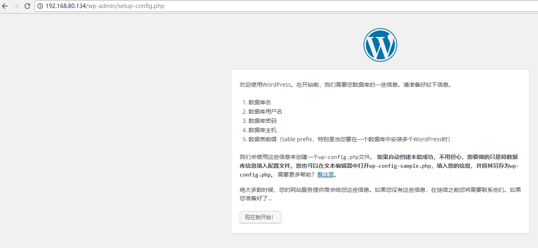Screen dimensions: 538x248
Task: Click the list item 数据库密码
Action: 263,121
